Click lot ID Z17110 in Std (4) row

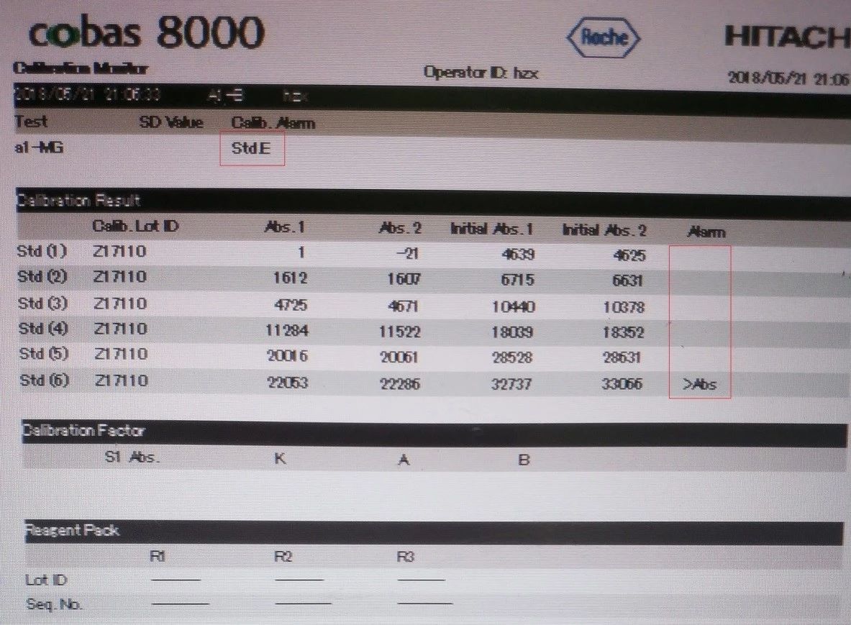(120, 329)
